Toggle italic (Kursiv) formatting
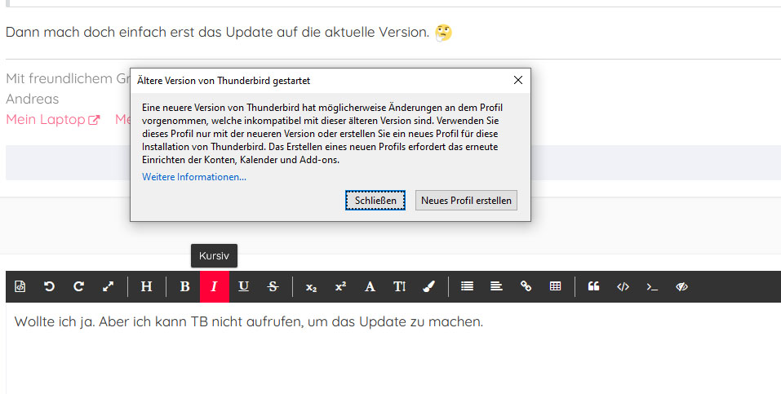Screen dimensions: 781x394 (x=214, y=286)
